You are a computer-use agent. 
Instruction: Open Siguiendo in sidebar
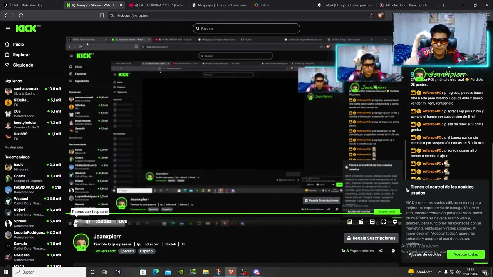tap(23, 65)
